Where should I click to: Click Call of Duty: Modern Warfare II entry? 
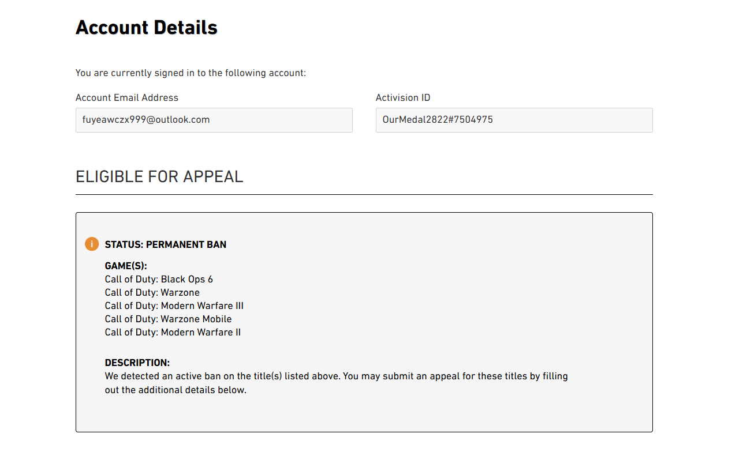[173, 332]
